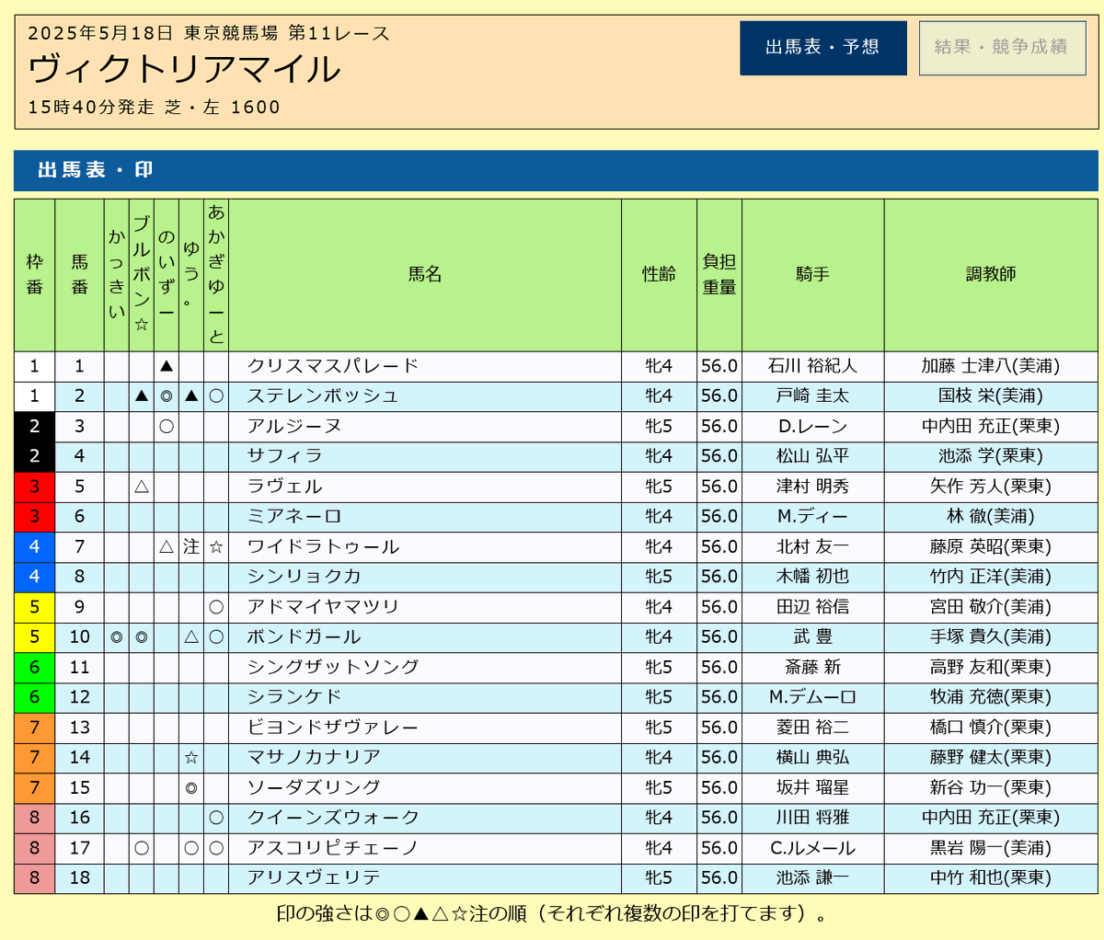Screen dimensions: 1104x940
Task: Click jockey 津村 明秀
Action: click(x=813, y=487)
